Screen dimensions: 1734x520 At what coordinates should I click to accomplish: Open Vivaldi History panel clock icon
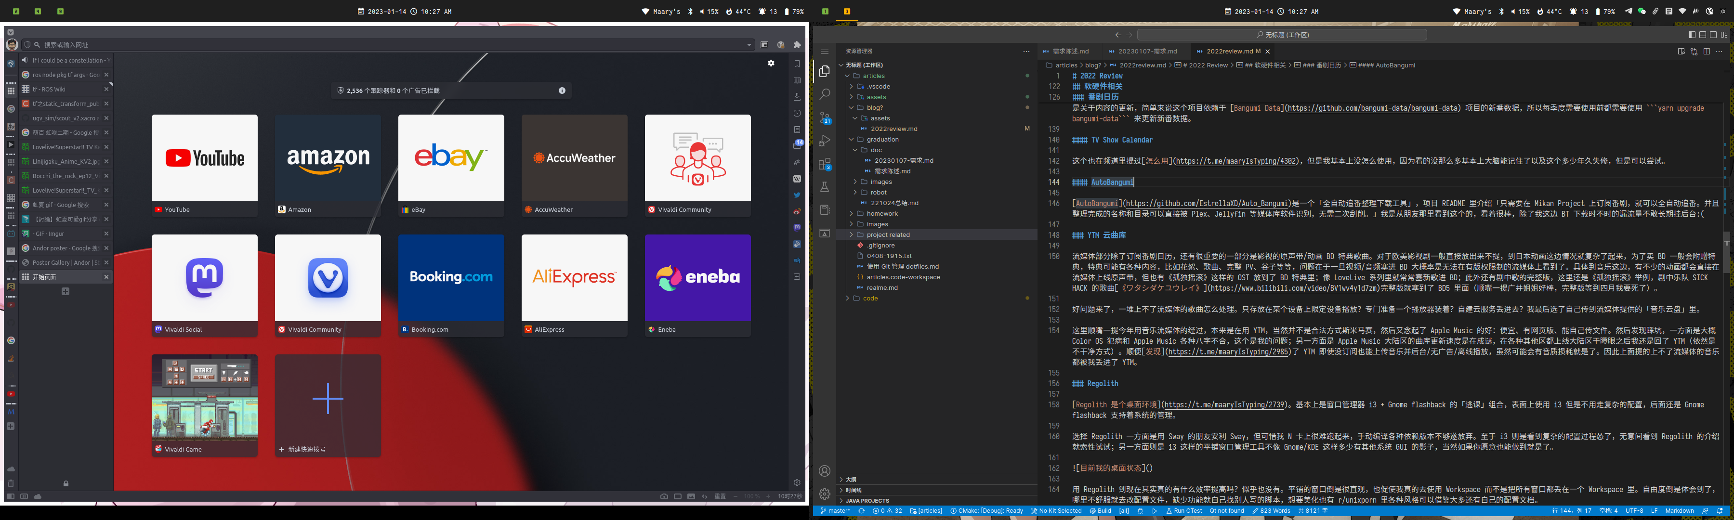click(797, 113)
